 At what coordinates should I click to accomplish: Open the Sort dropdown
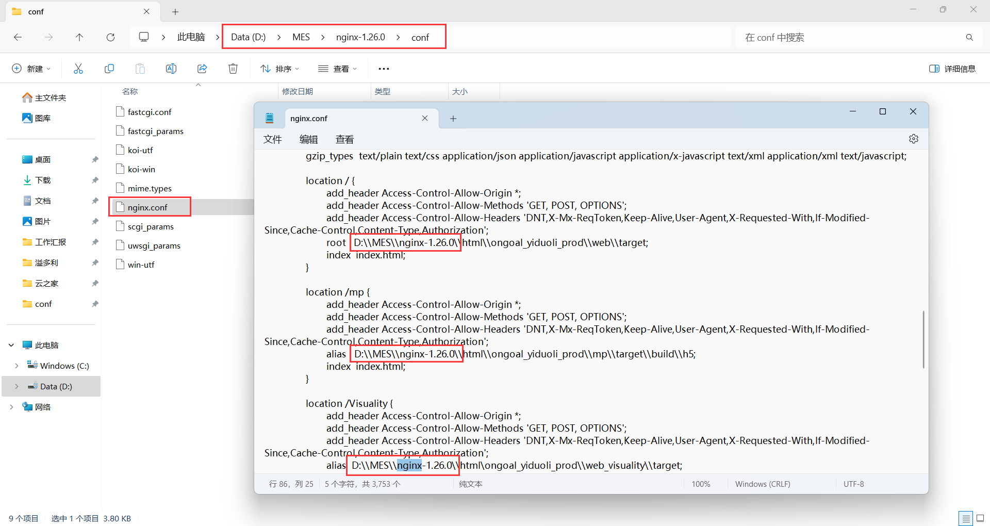(x=280, y=69)
